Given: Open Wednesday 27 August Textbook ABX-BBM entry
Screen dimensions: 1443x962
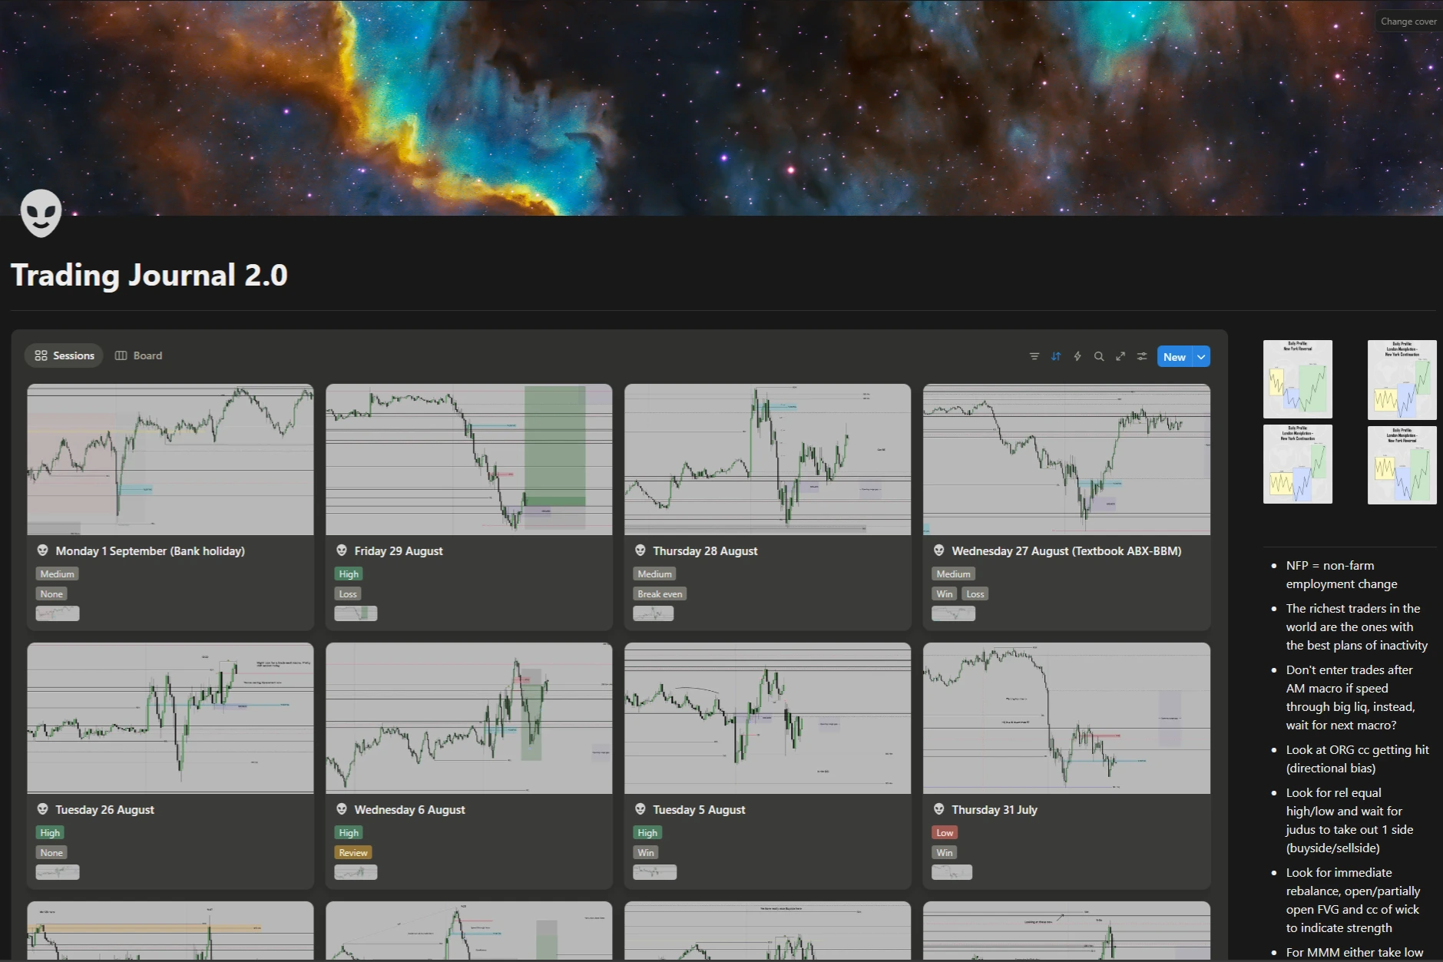Looking at the screenshot, I should pos(1066,550).
